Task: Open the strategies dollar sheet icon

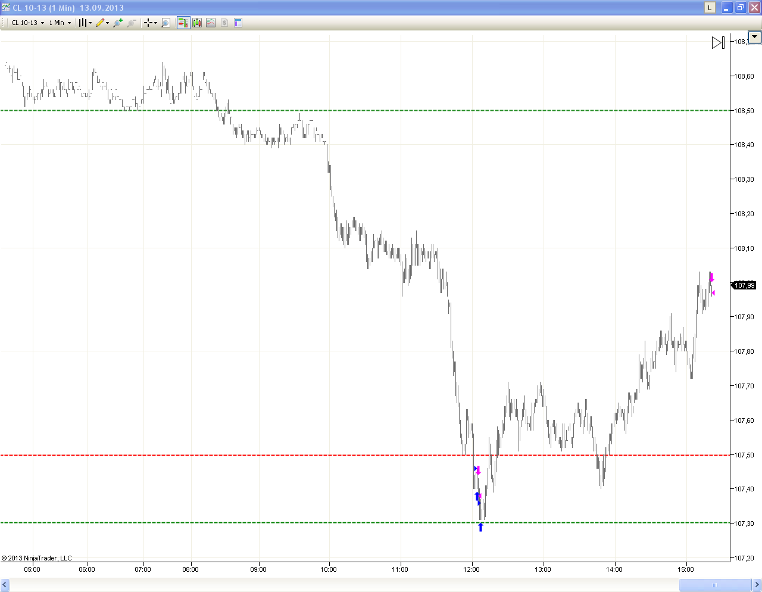Action: 224,23
